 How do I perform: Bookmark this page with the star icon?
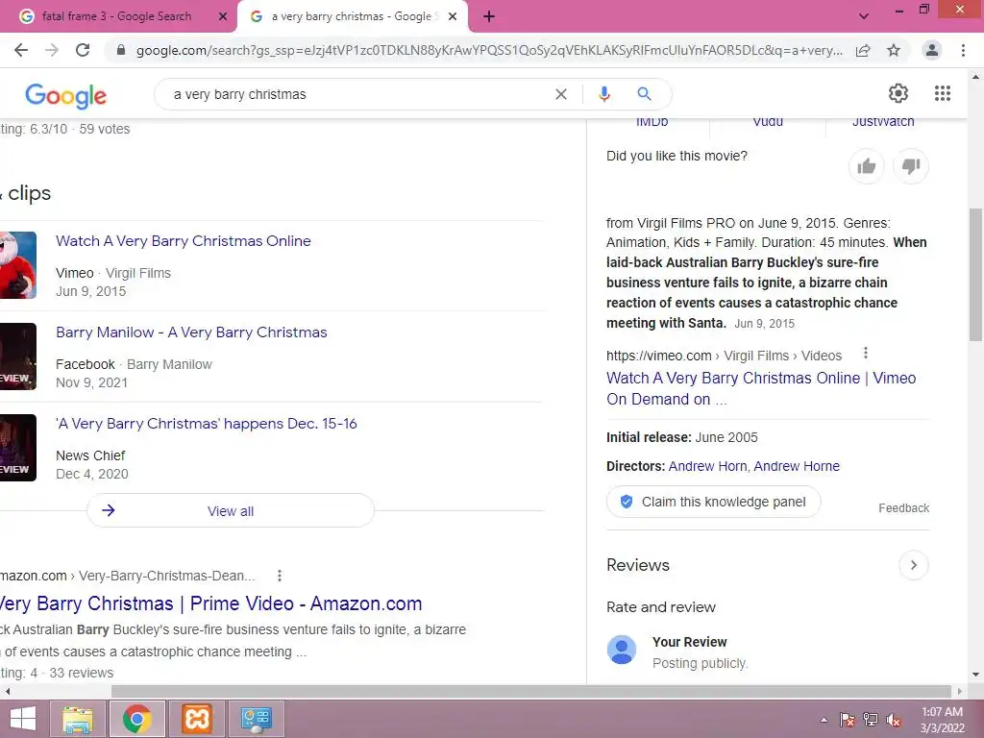click(x=894, y=50)
